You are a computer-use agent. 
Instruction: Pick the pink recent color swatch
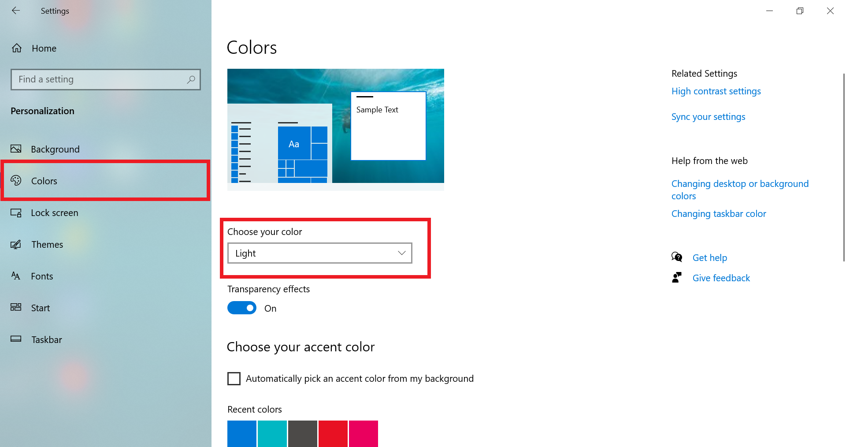pos(364,434)
